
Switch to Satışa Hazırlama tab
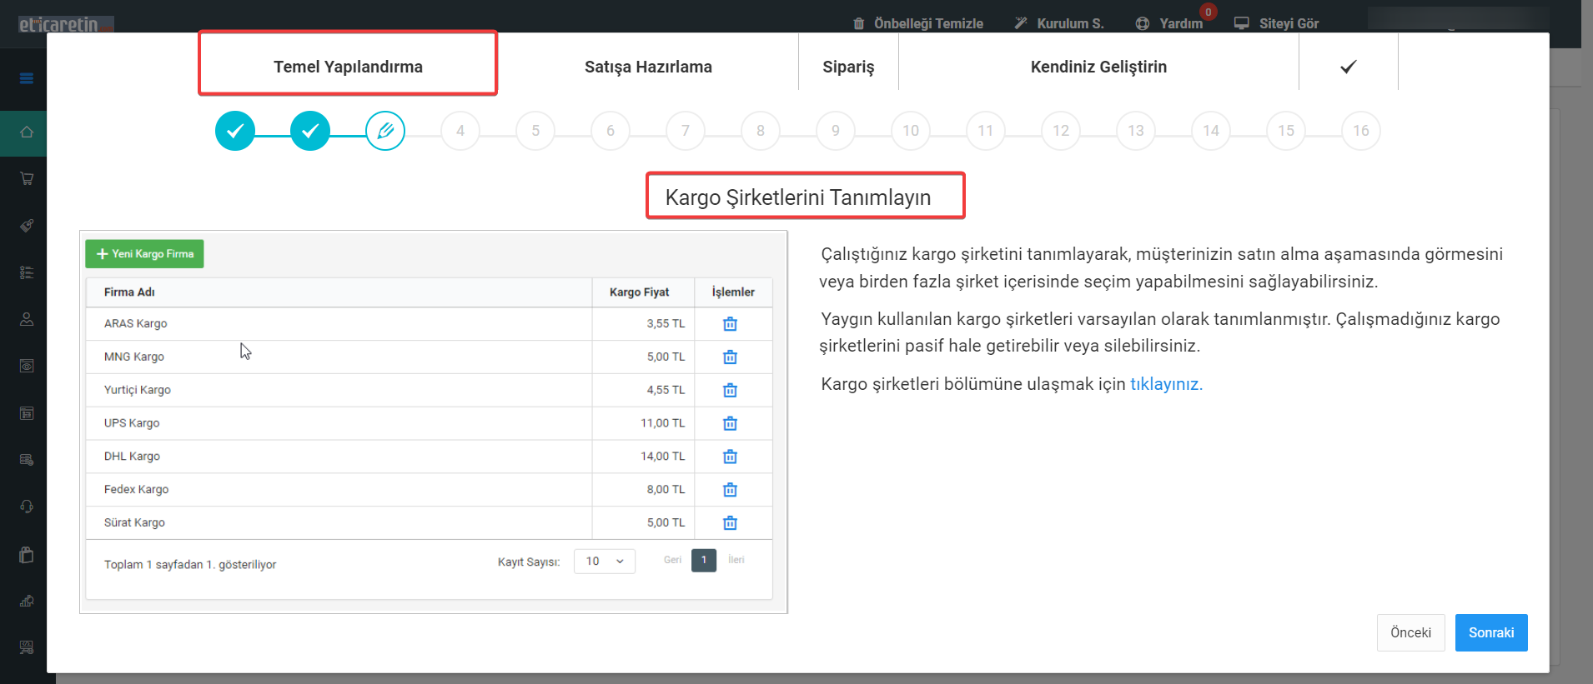pos(648,67)
